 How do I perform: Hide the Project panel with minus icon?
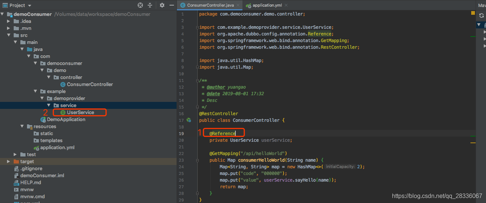(171, 5)
